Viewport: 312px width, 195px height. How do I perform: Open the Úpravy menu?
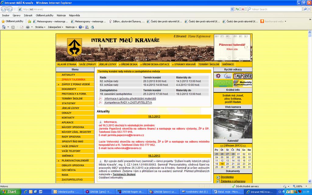click(x=16, y=15)
